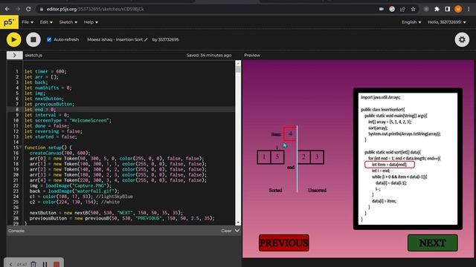Click the code line 'let end = 0;'
476x267 pixels.
click(40, 110)
